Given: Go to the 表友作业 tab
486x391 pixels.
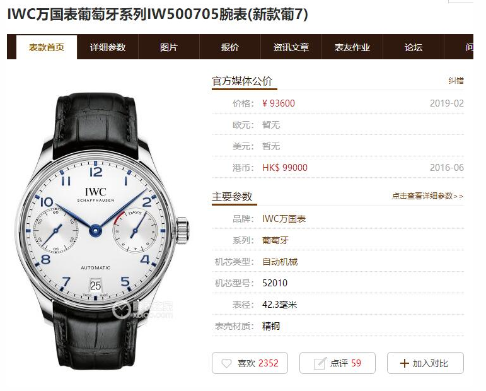Looking at the screenshot, I should point(352,47).
